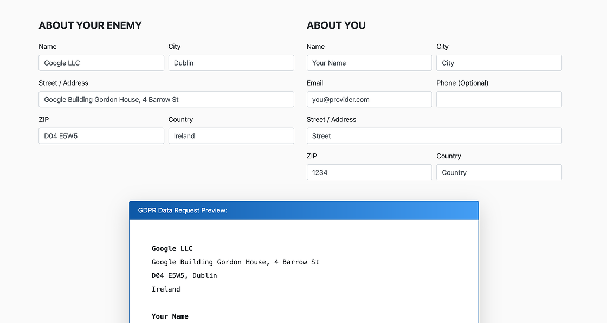This screenshot has height=323, width=607.
Task: Click the enemy 'Street / Address' label
Action: coord(63,83)
